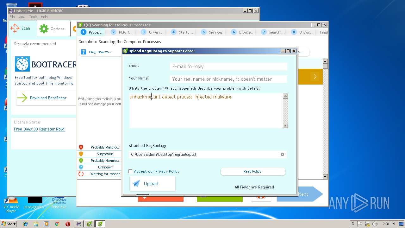
Task: Click the FAQ question mark icon
Action: 84,52
